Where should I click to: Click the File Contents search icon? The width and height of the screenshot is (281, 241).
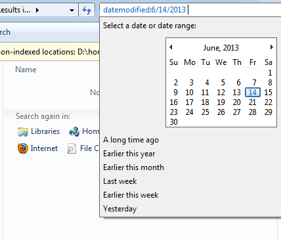coord(72,148)
